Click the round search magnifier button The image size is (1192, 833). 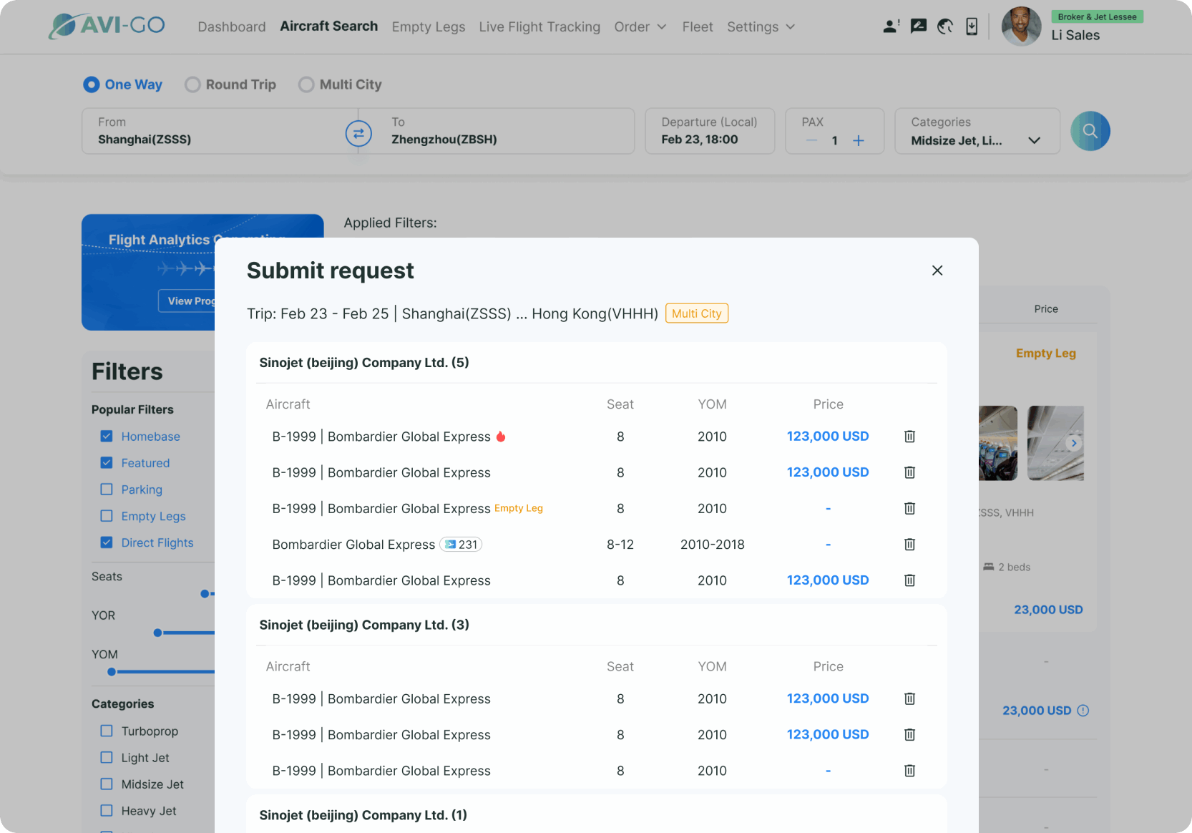1090,131
